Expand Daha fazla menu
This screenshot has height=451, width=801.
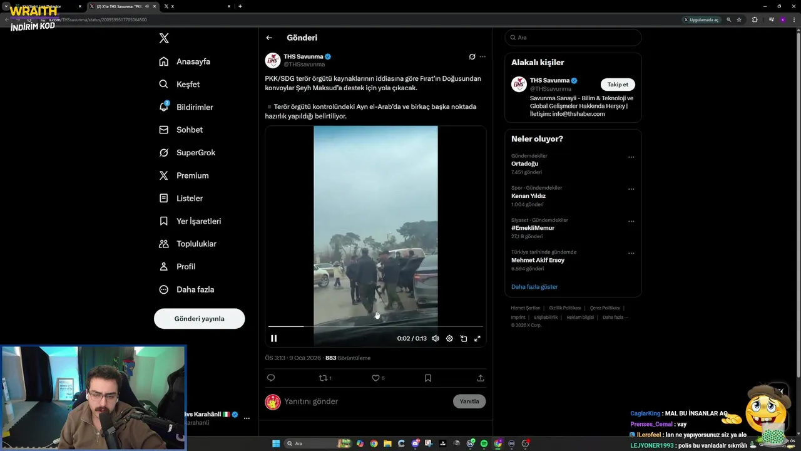pos(186,289)
